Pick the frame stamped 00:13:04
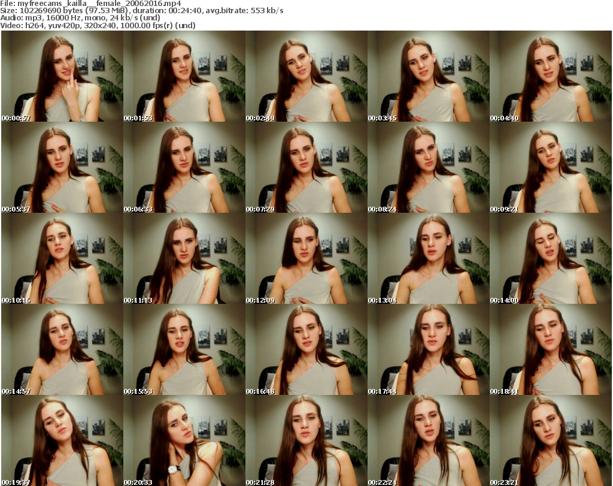Screen dimensions: 613x486 (x=428, y=259)
